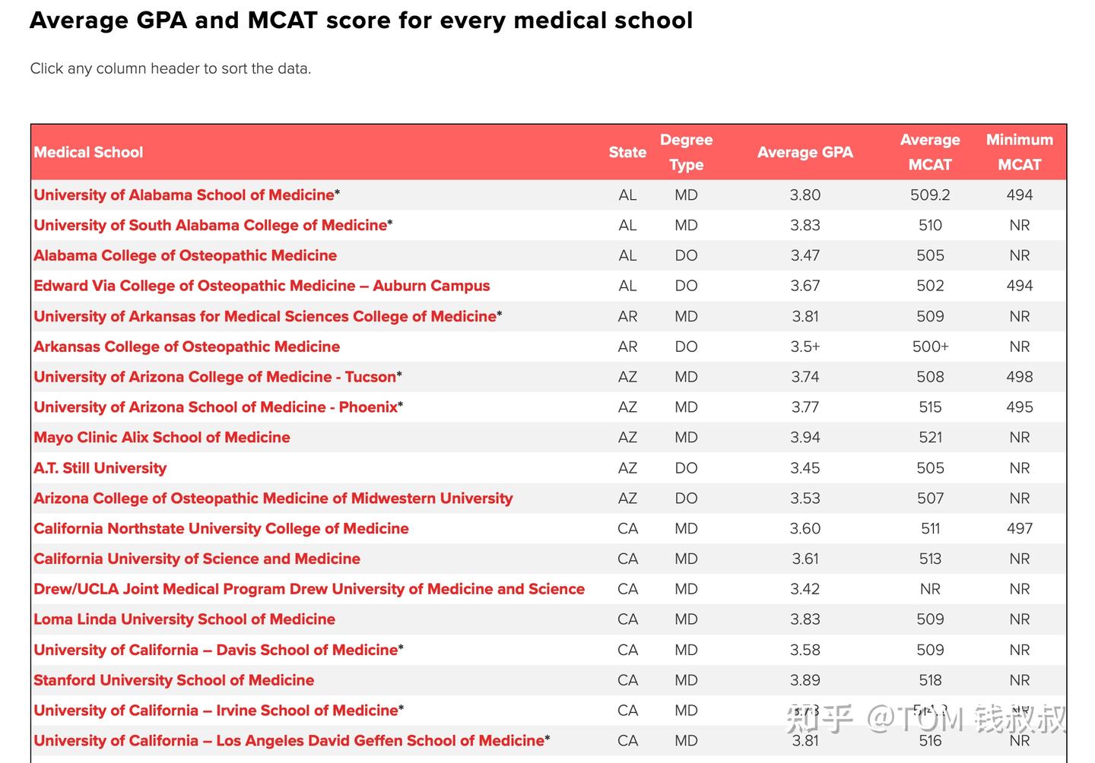
Task: Sort by Average MCAT column header
Action: click(930, 152)
